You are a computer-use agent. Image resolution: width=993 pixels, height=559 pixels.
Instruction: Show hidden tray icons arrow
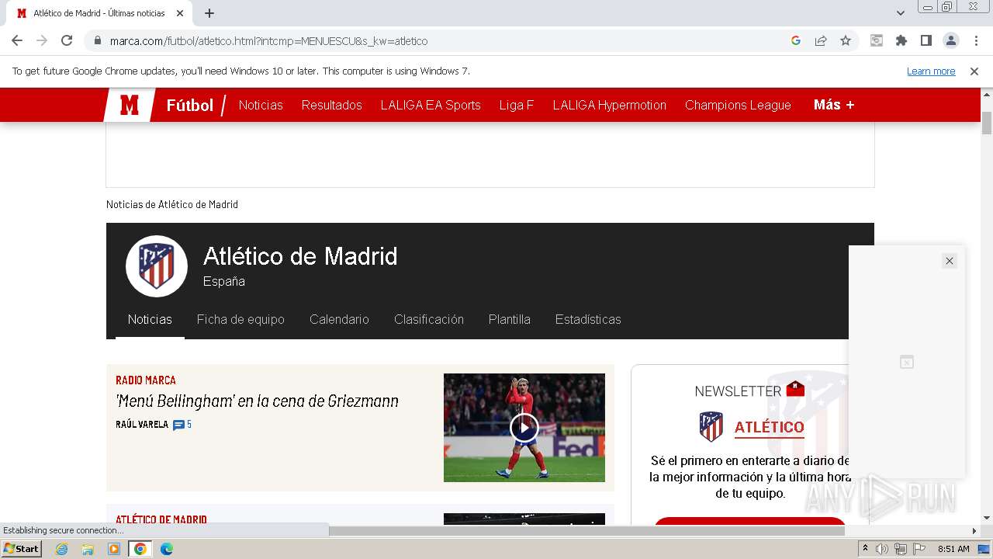coord(866,549)
